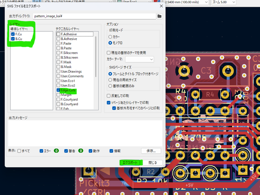260x195 pixels.
Task: Click the 閉じる button
Action: 153,162
